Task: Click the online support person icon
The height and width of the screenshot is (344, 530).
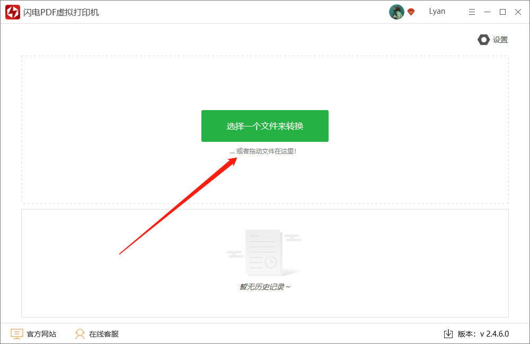Action: click(x=80, y=334)
